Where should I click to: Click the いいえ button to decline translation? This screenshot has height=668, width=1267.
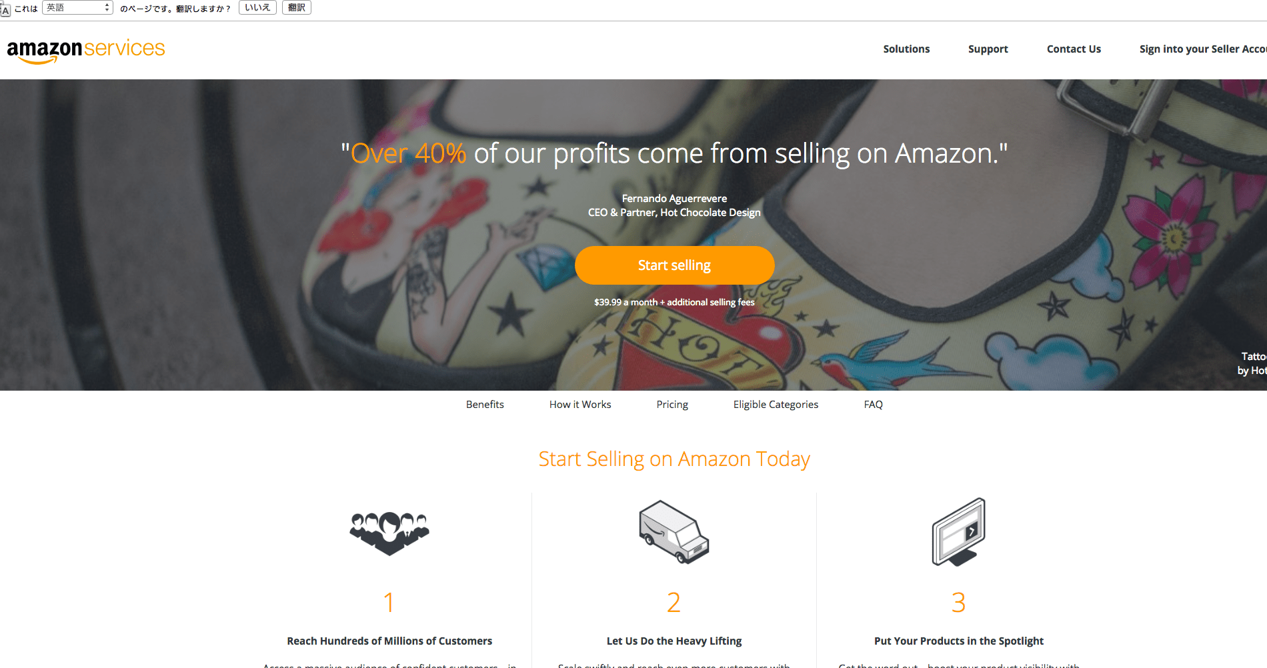[257, 8]
